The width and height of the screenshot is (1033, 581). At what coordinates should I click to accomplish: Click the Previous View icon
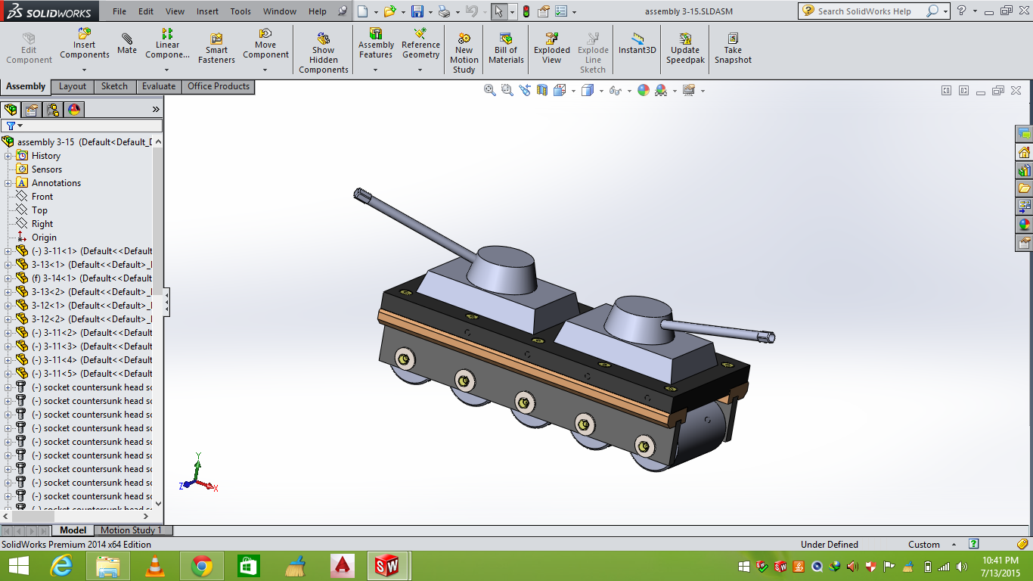pyautogui.click(x=524, y=90)
